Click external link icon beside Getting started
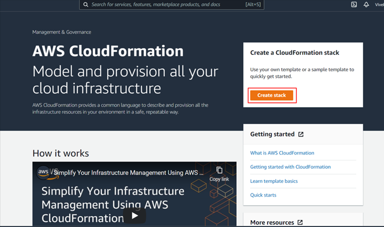Image resolution: width=384 pixels, height=227 pixels. 301,134
